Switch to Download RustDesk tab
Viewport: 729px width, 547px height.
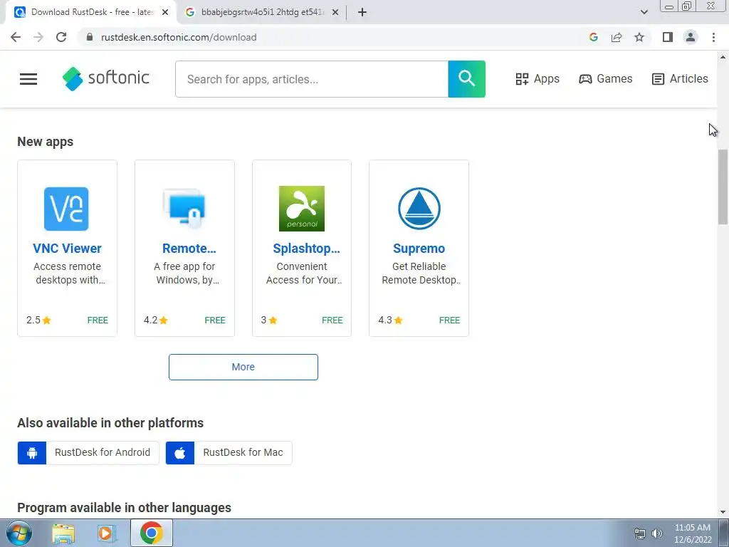(x=91, y=13)
